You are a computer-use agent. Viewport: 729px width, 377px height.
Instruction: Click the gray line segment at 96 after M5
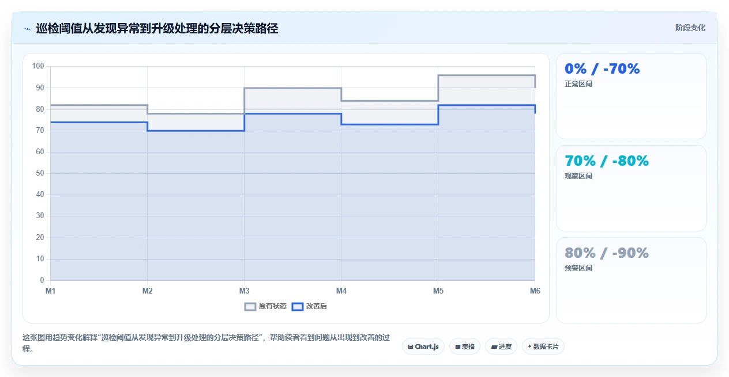tap(487, 75)
